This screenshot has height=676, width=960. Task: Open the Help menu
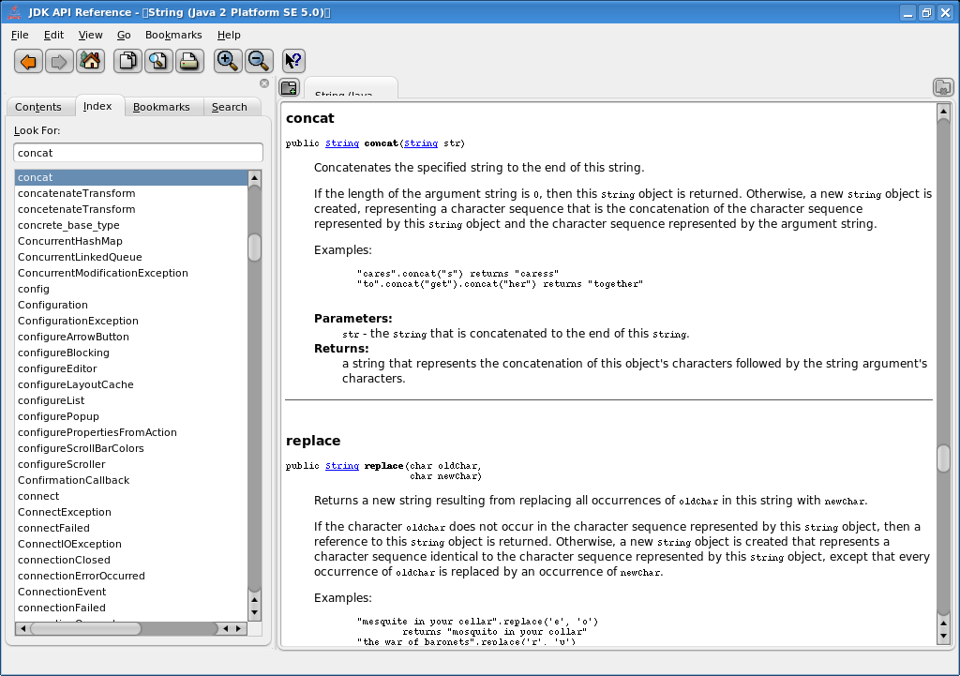[x=229, y=35]
